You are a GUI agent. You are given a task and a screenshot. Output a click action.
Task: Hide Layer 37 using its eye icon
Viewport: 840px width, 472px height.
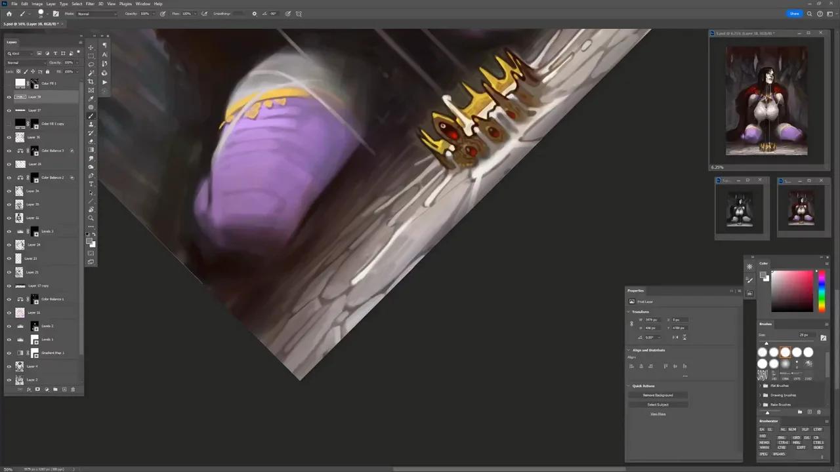9,110
